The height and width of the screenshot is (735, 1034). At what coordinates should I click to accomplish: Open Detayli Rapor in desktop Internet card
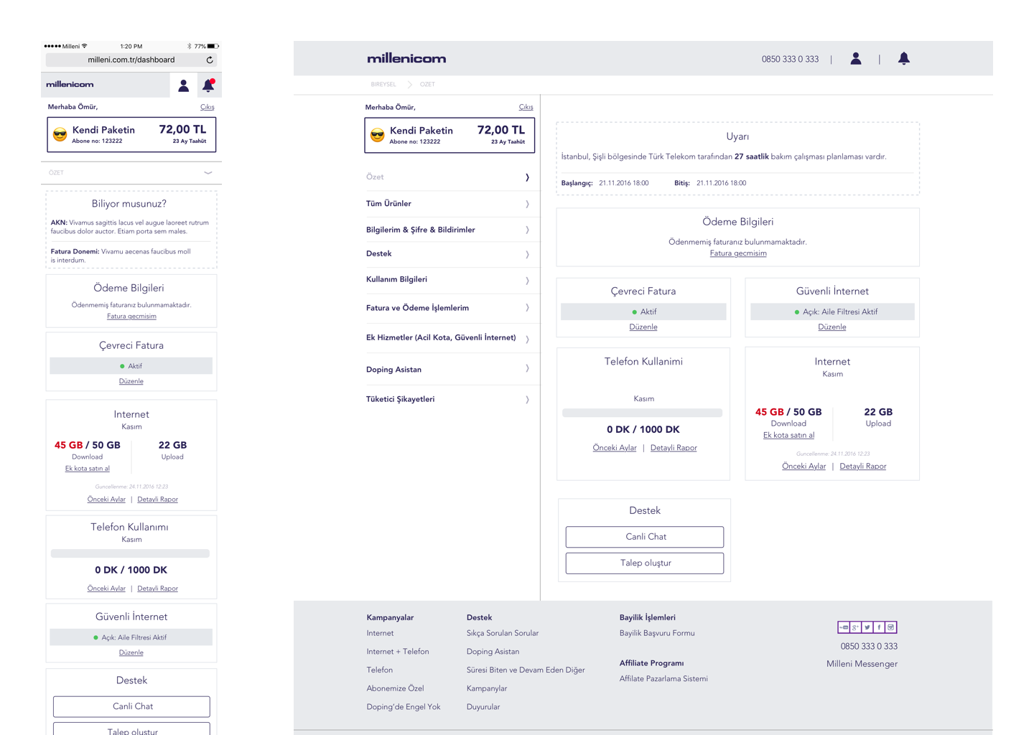pyautogui.click(x=862, y=467)
